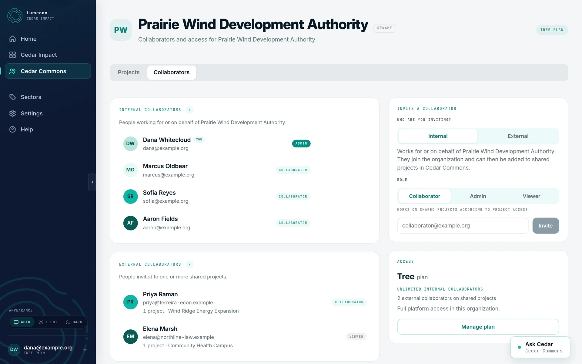
Task: Set the invite role to Admin
Action: pos(478,196)
